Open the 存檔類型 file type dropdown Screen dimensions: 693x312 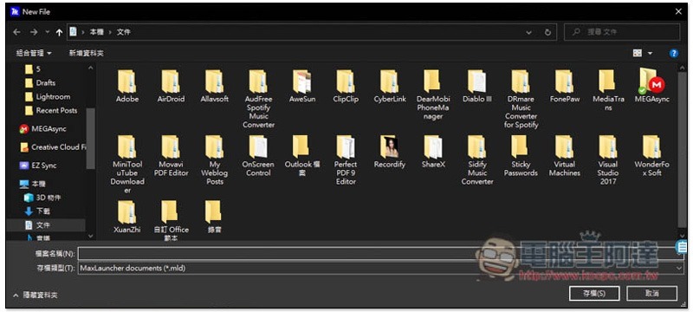click(x=380, y=268)
